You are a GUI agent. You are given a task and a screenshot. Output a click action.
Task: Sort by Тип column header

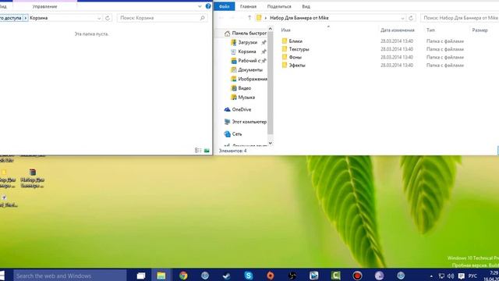pyautogui.click(x=430, y=30)
